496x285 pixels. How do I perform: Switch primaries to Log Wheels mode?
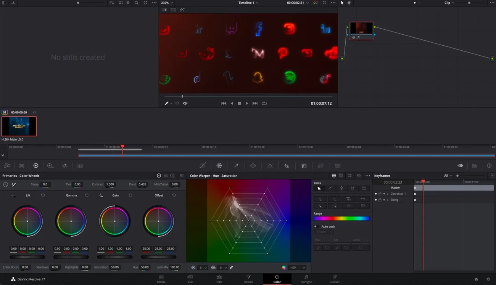[x=172, y=176]
